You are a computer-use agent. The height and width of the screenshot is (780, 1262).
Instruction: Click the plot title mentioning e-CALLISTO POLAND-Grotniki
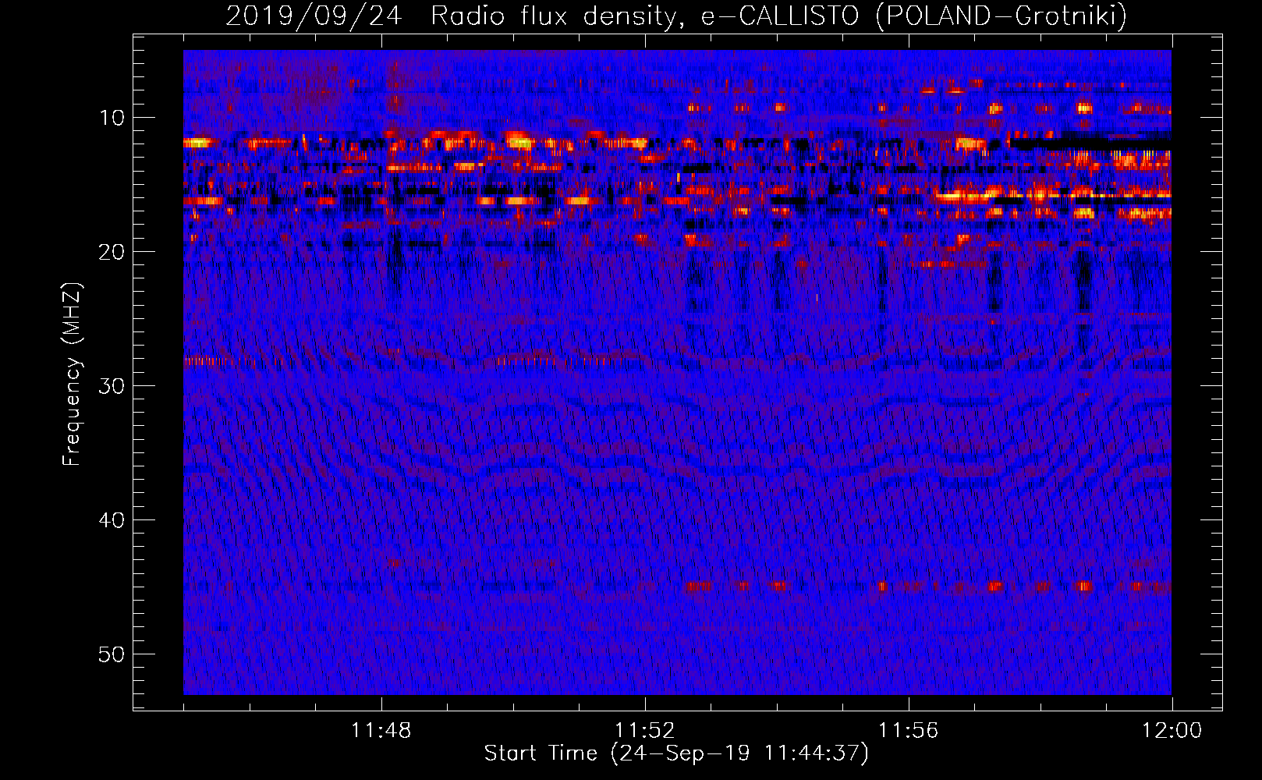pos(676,16)
